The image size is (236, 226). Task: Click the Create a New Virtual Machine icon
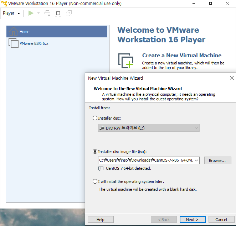126,61
